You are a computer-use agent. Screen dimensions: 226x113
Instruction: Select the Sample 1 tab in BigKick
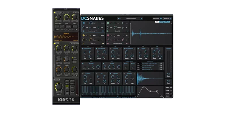point(57,12)
